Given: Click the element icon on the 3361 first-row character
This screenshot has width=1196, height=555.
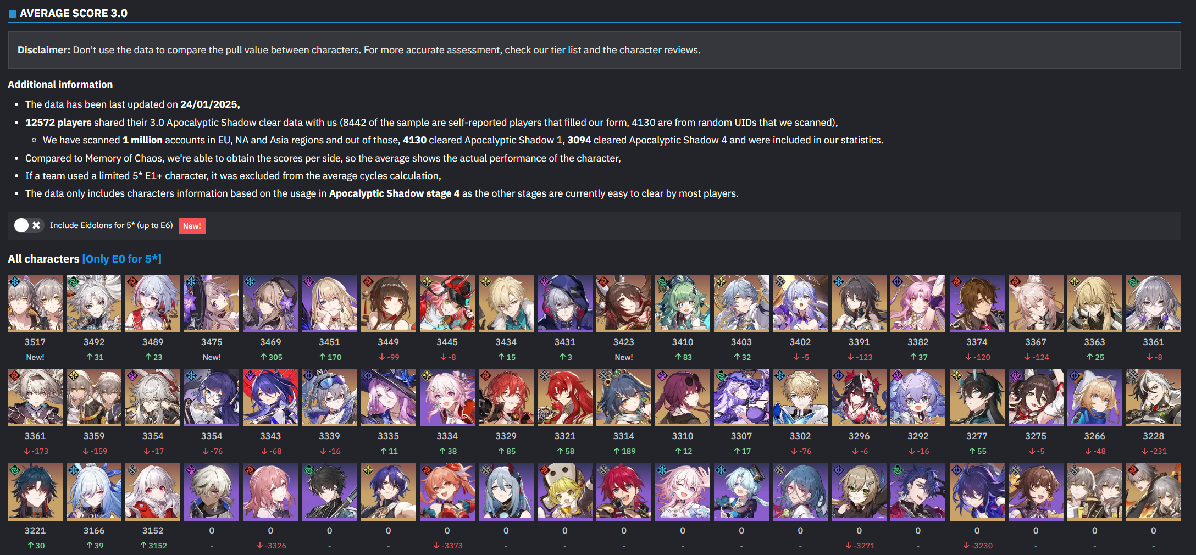Looking at the screenshot, I should click(1133, 282).
